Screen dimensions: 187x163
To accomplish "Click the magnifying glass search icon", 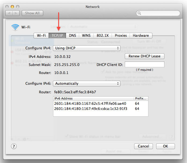I will [x=139, y=13].
